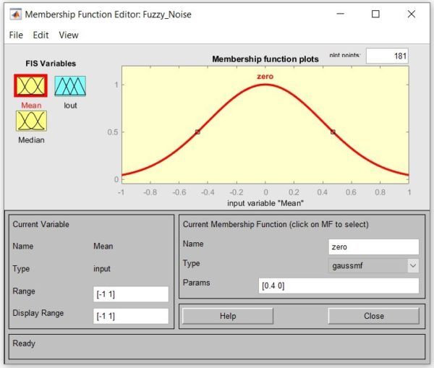434x368 pixels.
Task: Click the Current Variable name value 'Mean'
Action: [x=103, y=247]
